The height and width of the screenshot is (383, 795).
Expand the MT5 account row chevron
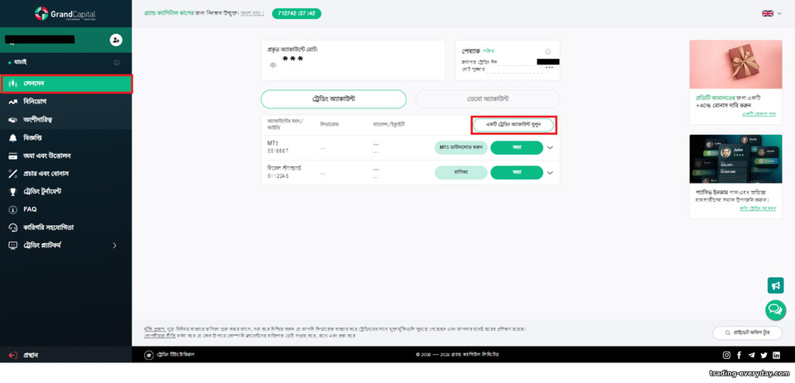click(x=550, y=148)
